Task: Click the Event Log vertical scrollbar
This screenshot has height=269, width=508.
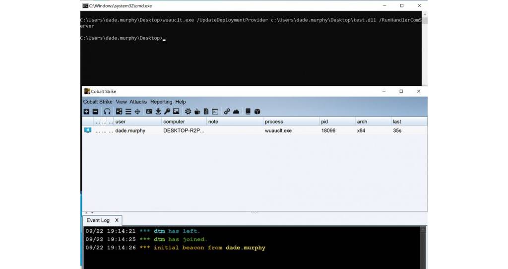Action: pos(423,248)
